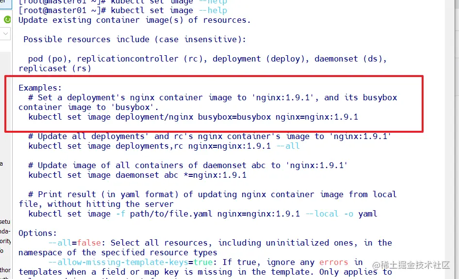Click "Possible resources include (case insensitive):" line

click(x=135, y=39)
